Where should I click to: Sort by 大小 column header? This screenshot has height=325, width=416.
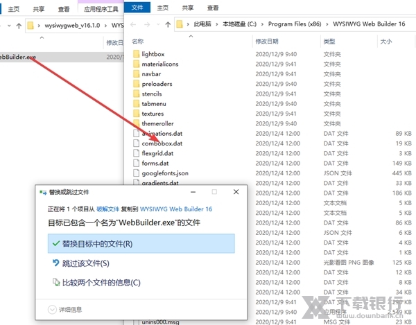point(386,42)
